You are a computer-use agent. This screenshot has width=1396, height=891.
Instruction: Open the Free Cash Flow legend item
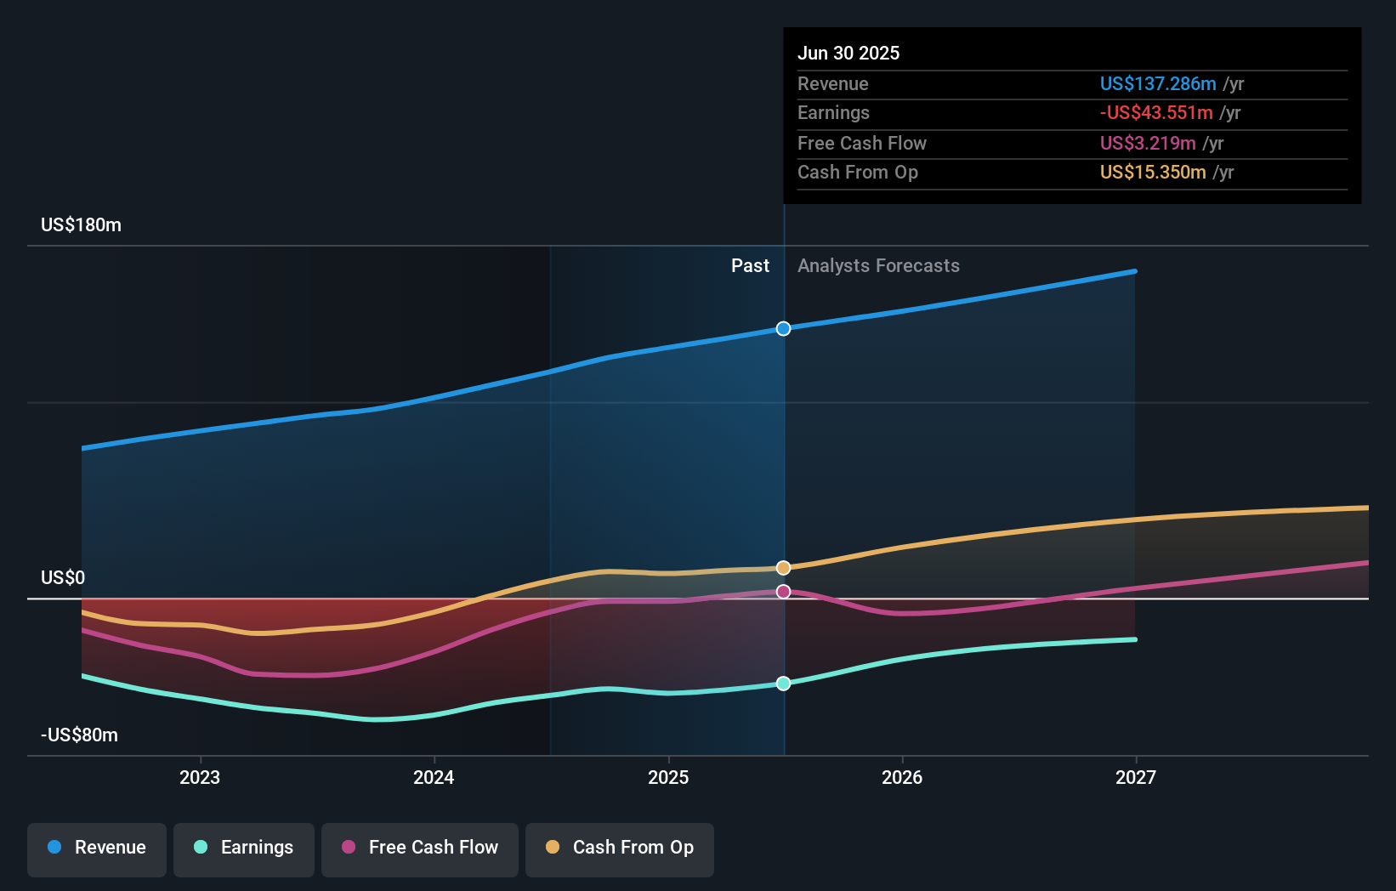[419, 848]
